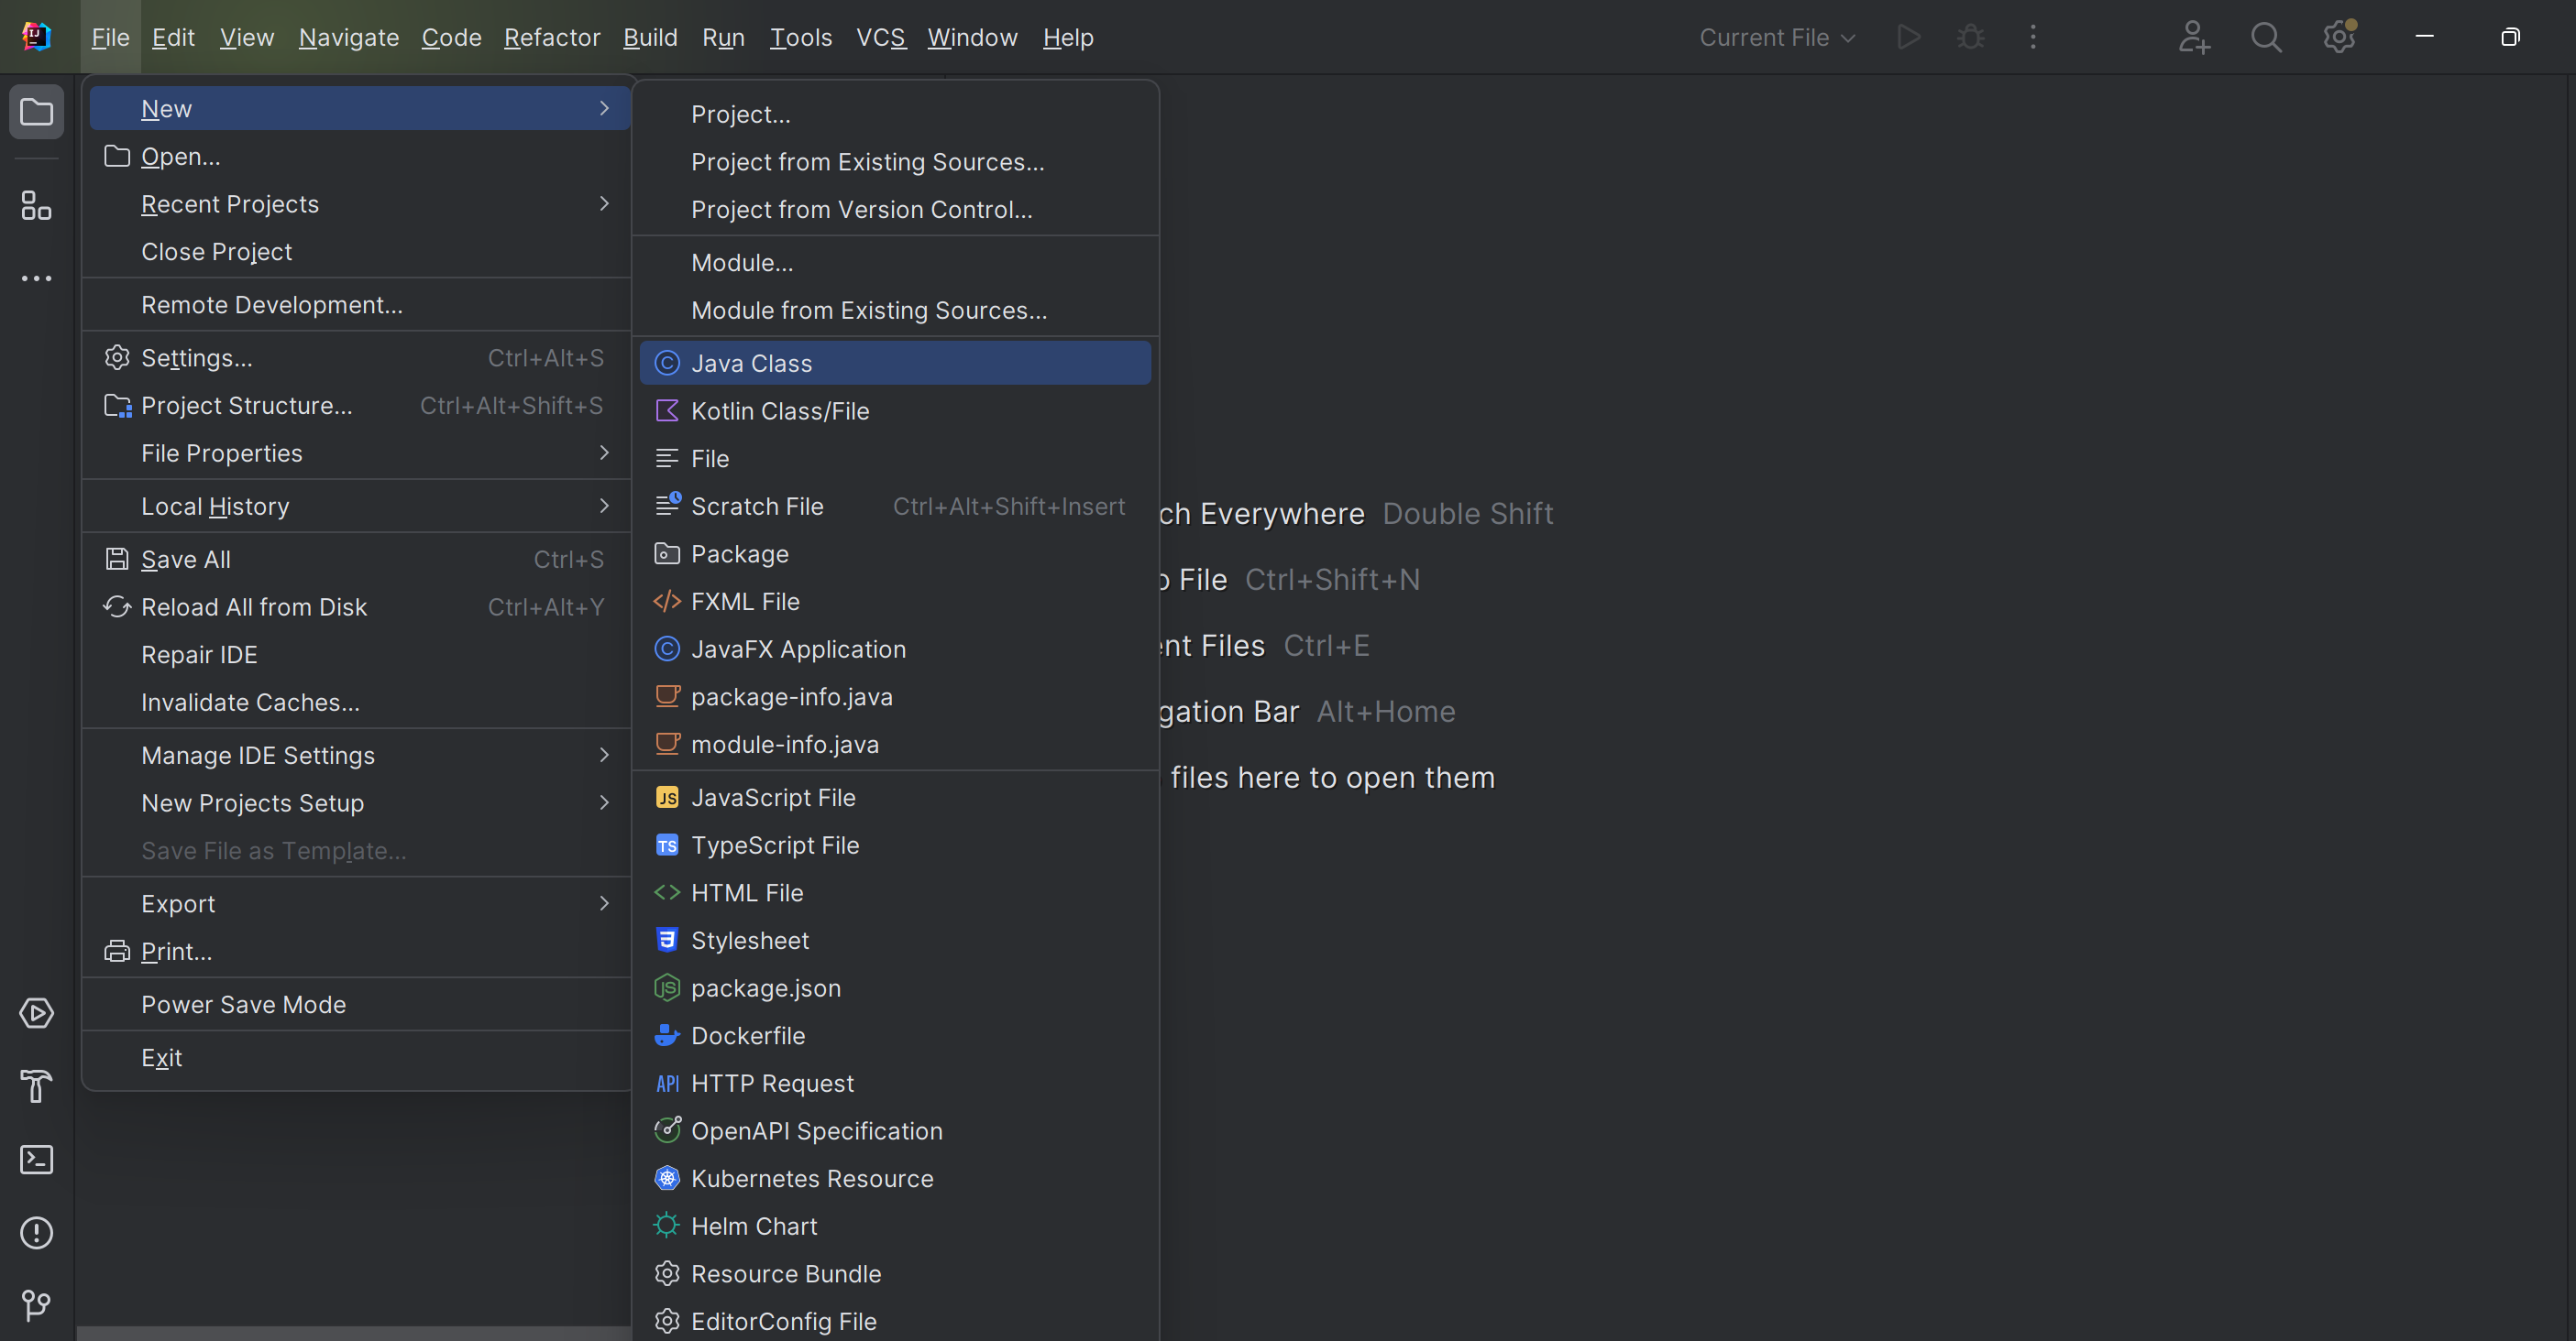This screenshot has width=2576, height=1341.
Task: Create a new JavaFX Application
Action: click(895, 649)
